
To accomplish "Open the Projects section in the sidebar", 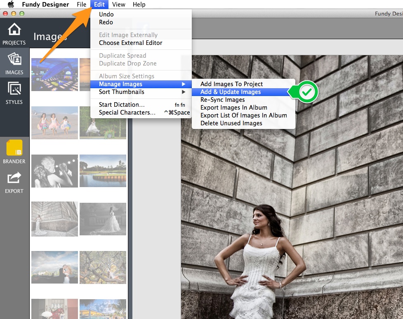I will 14,34.
